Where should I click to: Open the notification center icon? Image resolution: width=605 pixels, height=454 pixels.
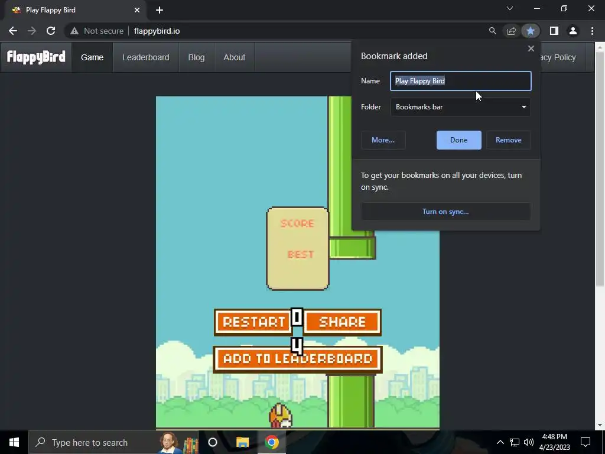(x=586, y=442)
